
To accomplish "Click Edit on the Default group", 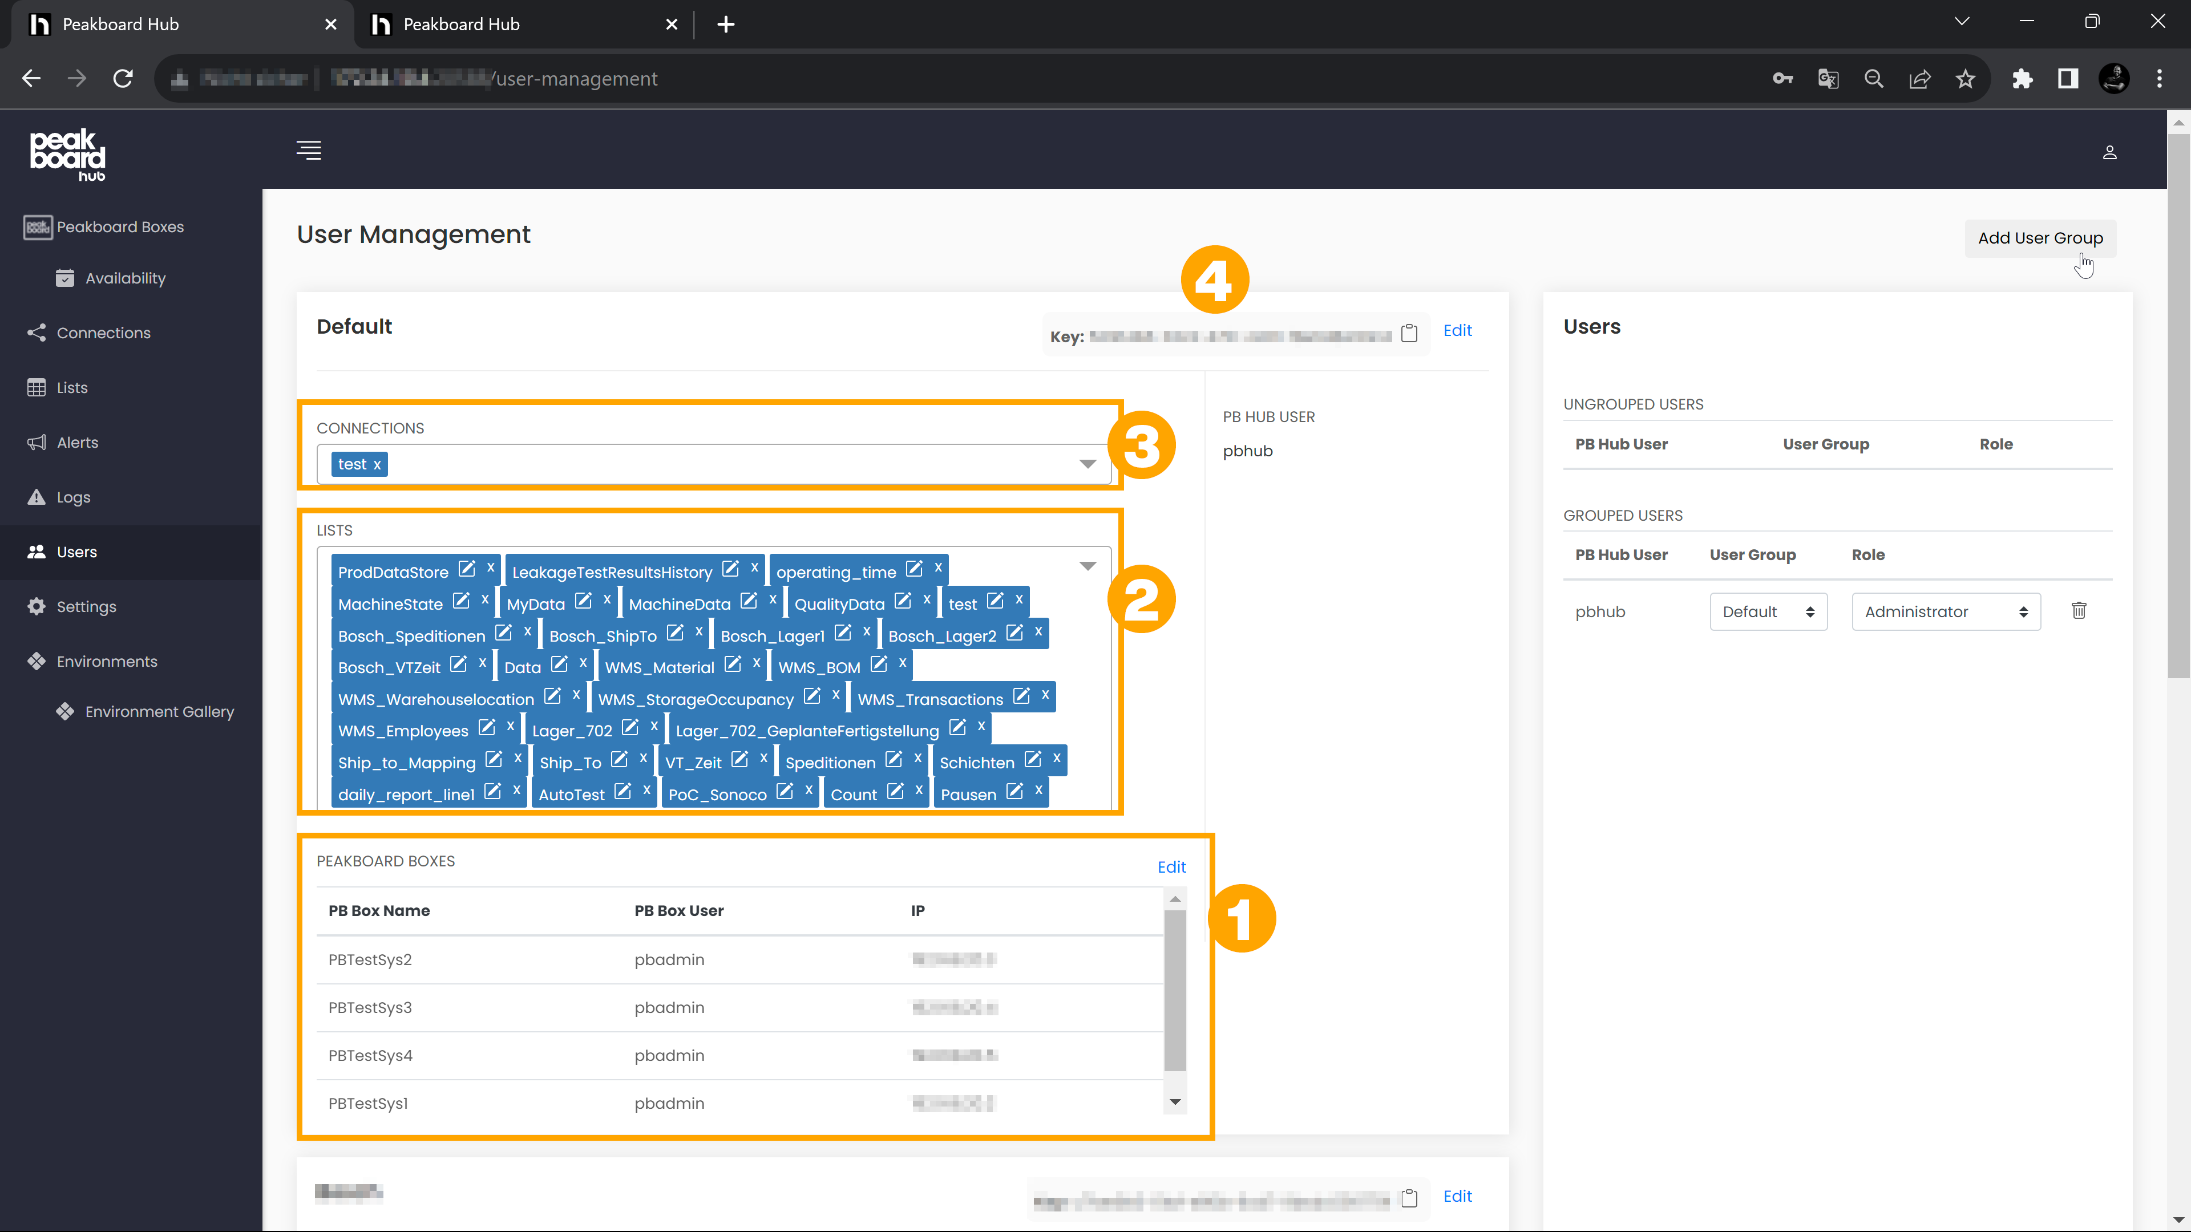I will click(x=1457, y=330).
